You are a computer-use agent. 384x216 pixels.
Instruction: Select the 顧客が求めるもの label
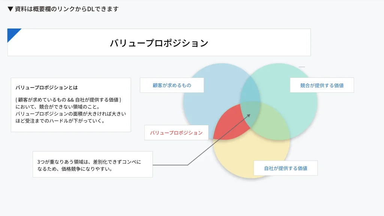pos(172,85)
